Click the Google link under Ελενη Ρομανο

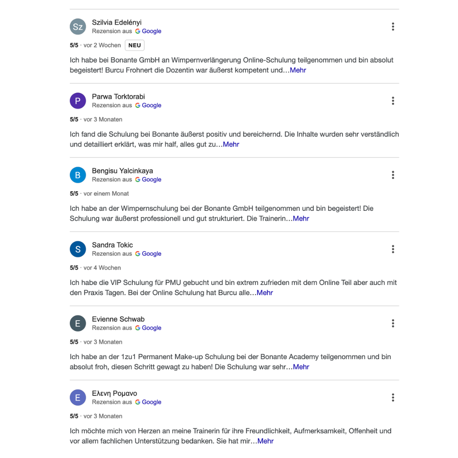[x=148, y=402]
